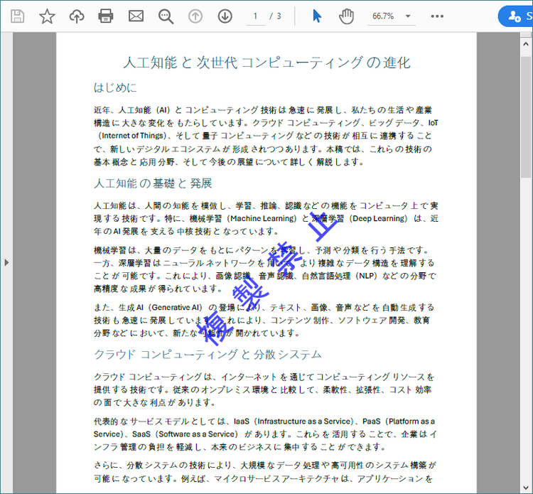
Task: Open the 66.7% zoom level dropdown
Action: click(392, 16)
